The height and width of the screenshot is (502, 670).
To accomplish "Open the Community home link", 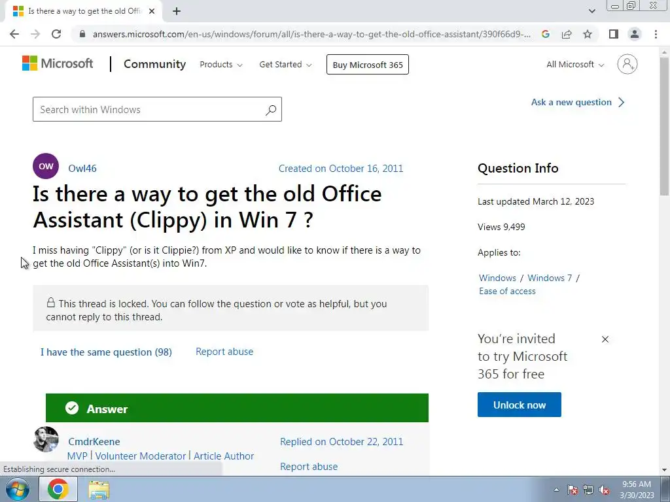I will (154, 64).
